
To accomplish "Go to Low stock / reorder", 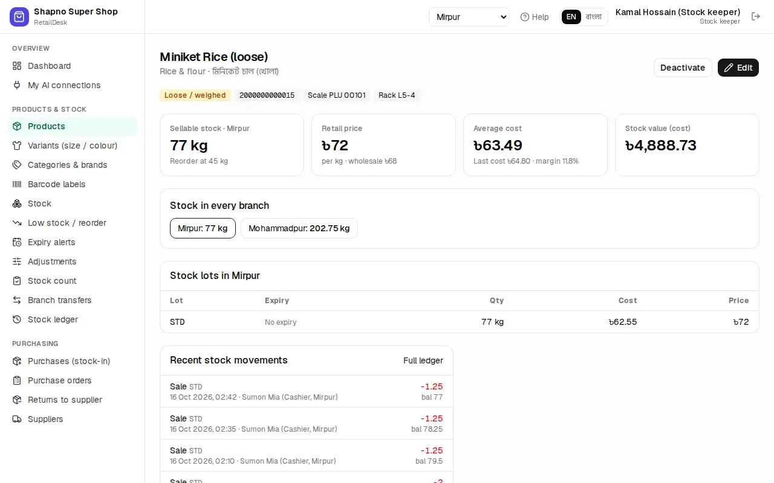I will pos(73,223).
